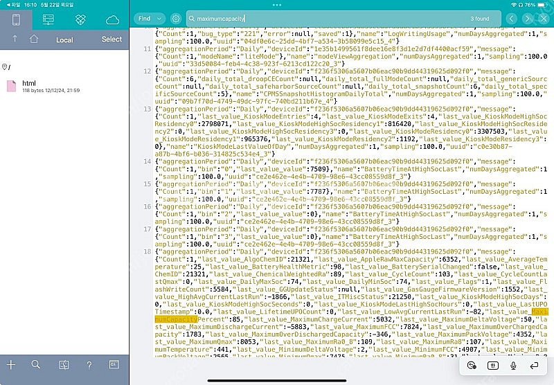Close the find bar with the X

point(544,19)
